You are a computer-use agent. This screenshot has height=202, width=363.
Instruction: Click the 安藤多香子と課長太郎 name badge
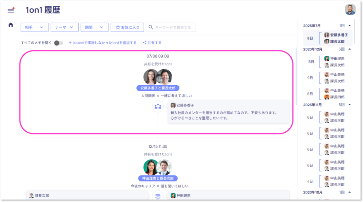tap(158, 88)
